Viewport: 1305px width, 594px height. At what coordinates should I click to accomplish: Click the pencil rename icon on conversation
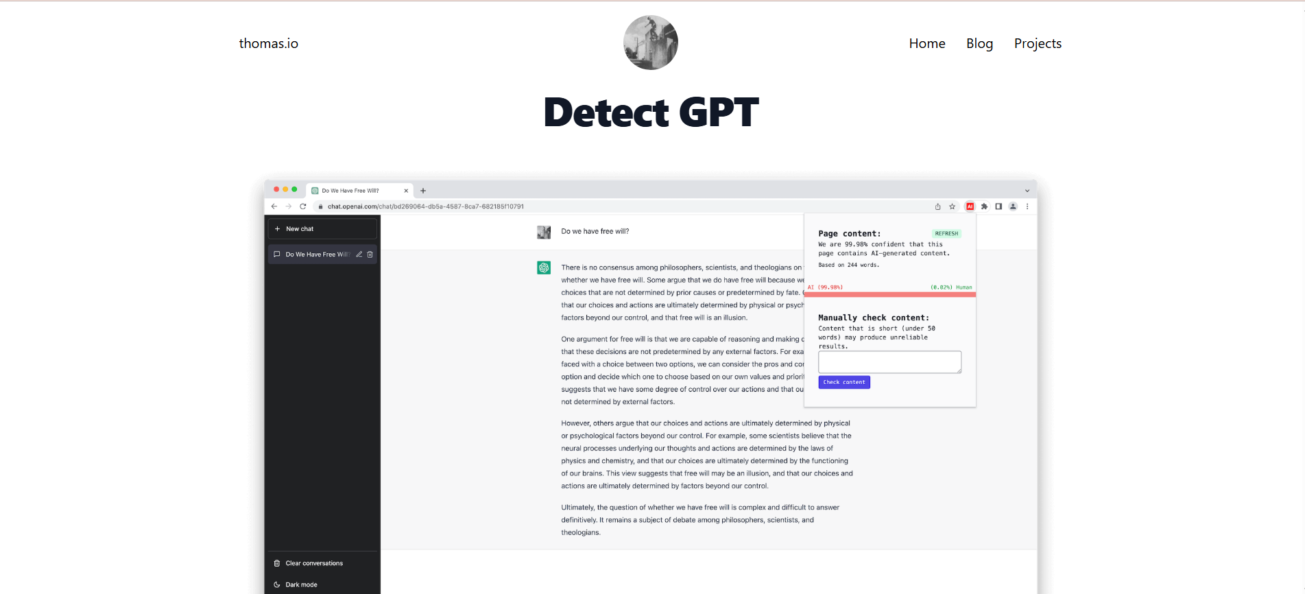pos(359,254)
